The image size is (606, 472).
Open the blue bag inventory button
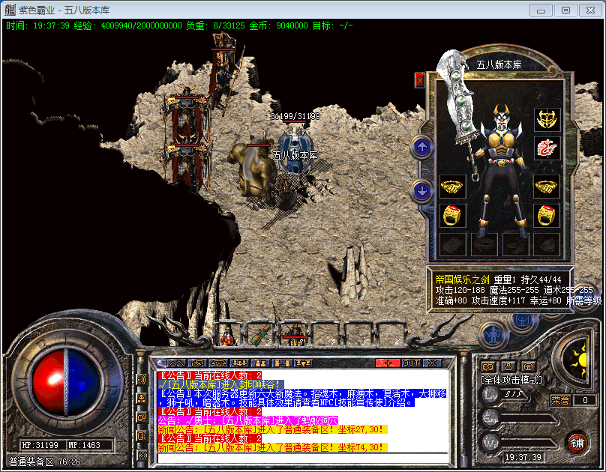click(523, 321)
